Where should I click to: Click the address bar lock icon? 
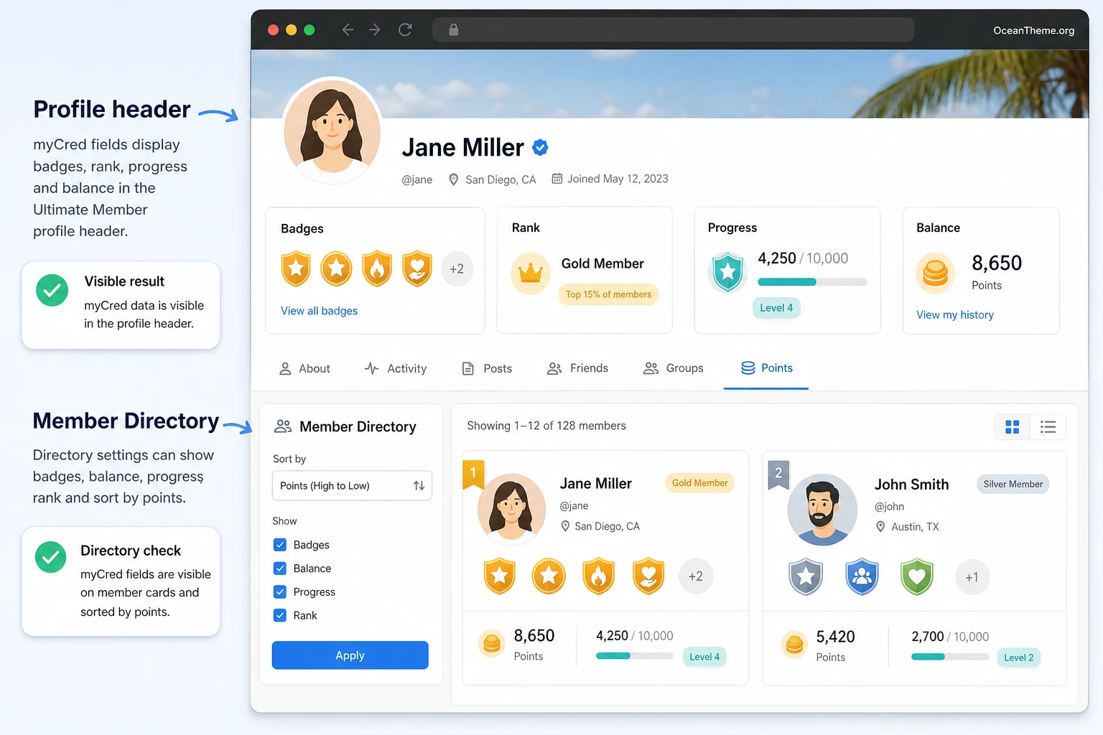point(453,29)
